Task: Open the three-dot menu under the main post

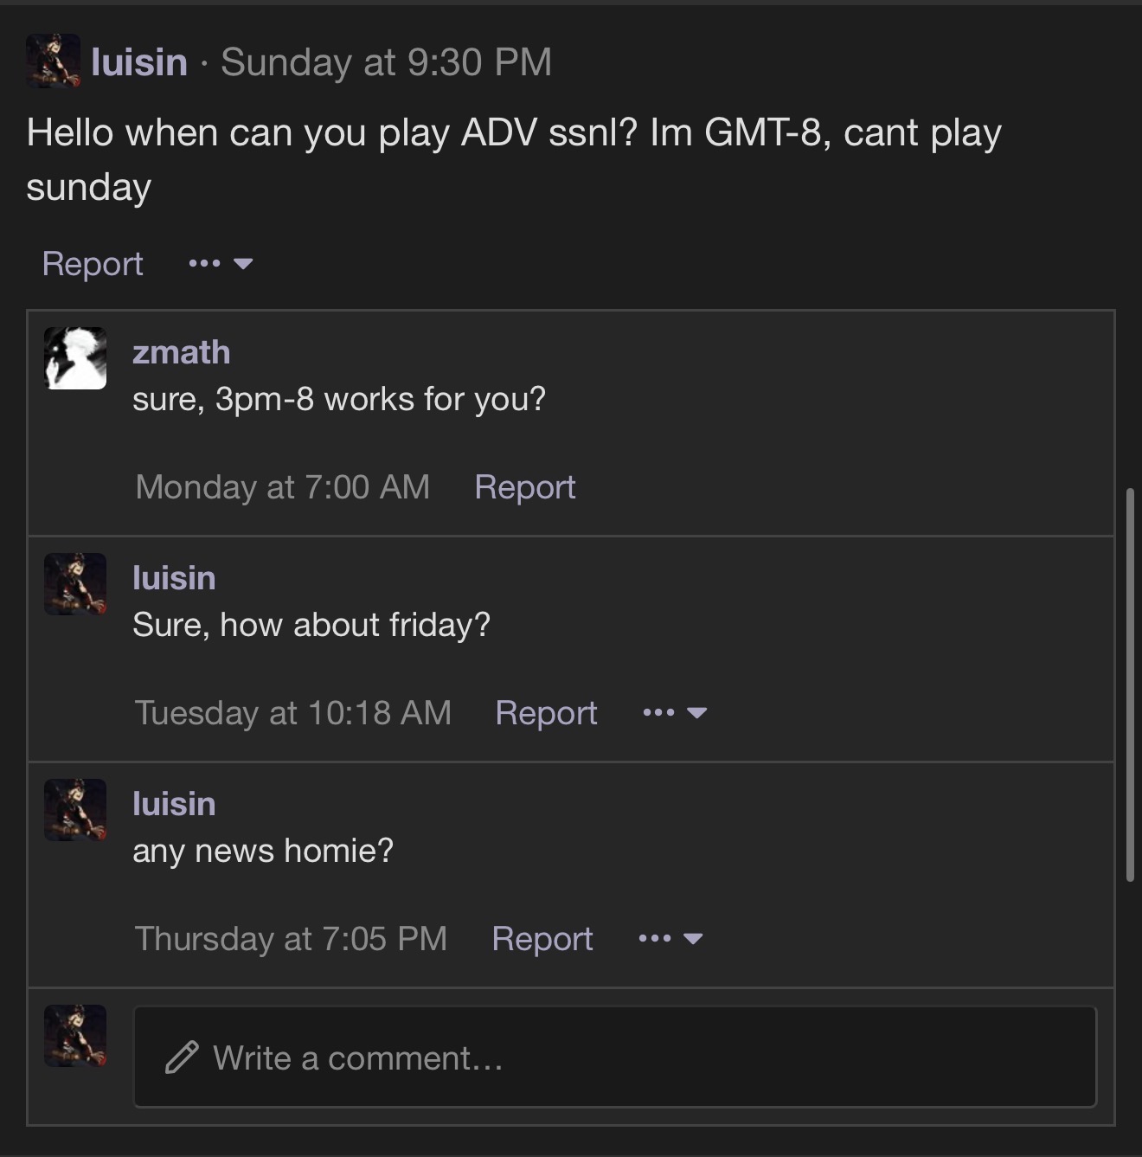Action: [x=220, y=263]
